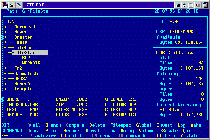
Task: Select the WORKDIR subdirectory
Action: pos(31,63)
